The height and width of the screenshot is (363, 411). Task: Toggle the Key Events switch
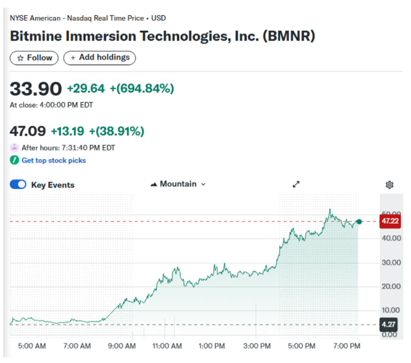point(18,184)
